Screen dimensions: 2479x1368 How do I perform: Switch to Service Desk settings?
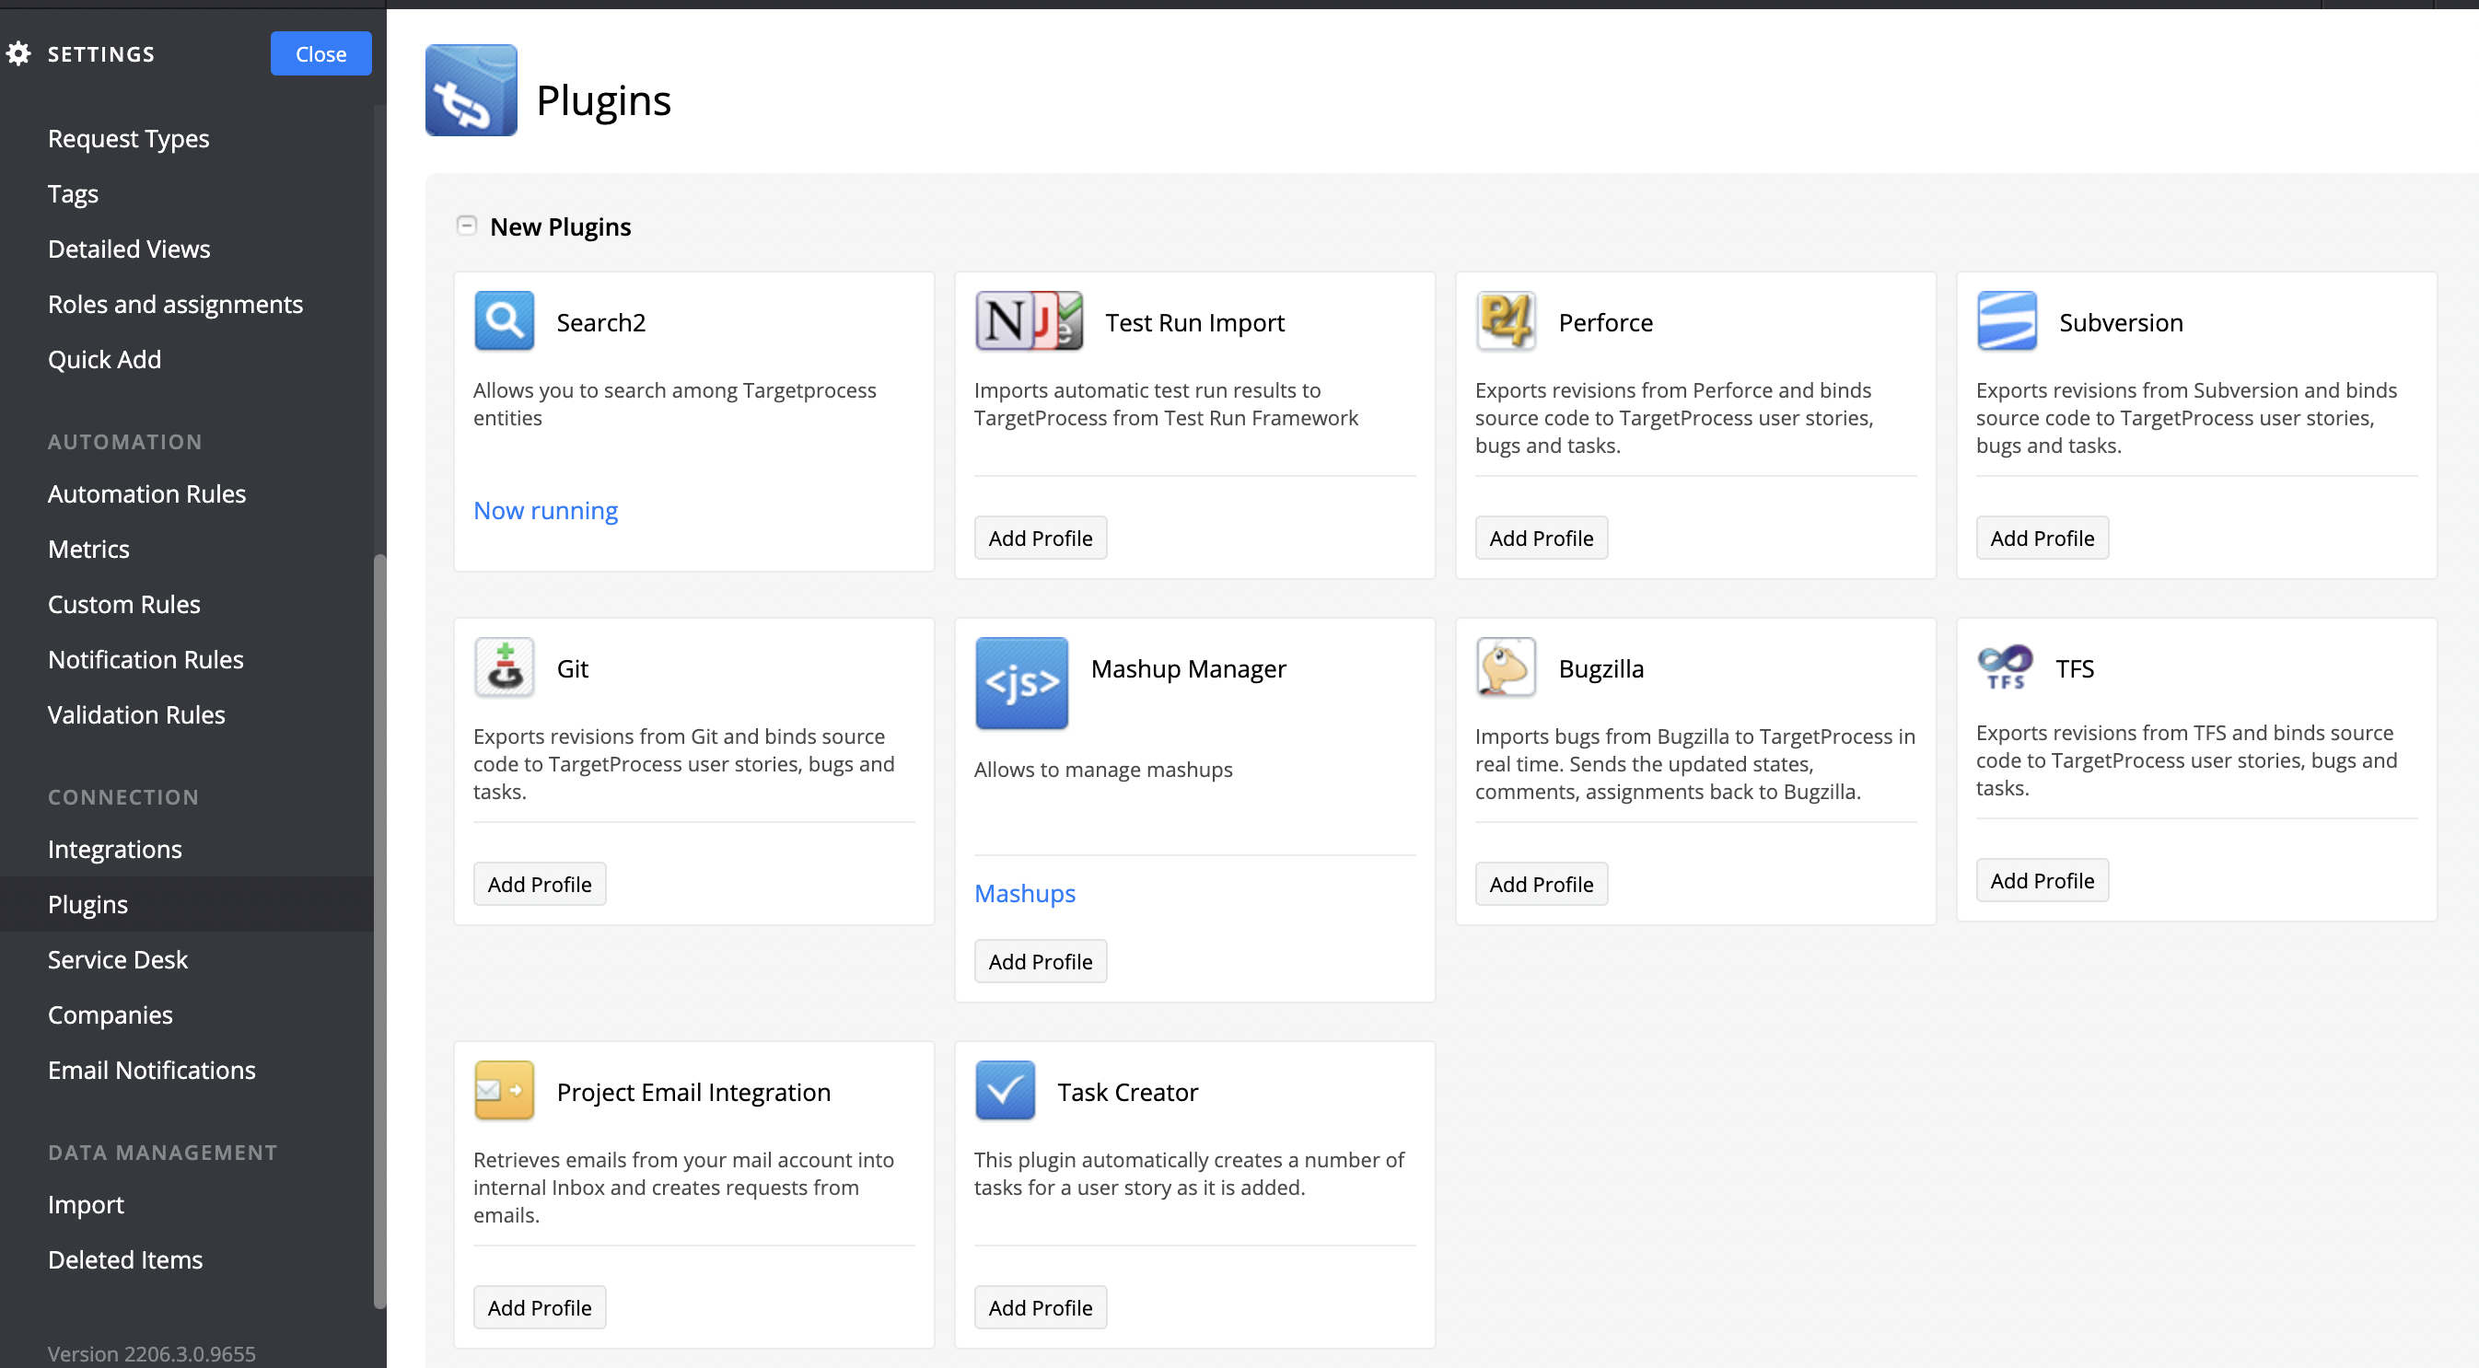coord(117,959)
